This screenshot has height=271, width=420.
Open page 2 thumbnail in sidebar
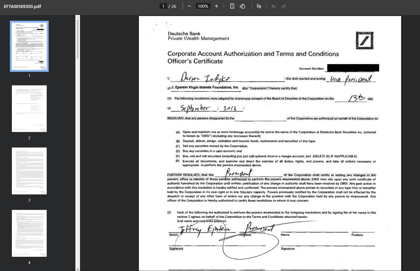click(x=29, y=108)
